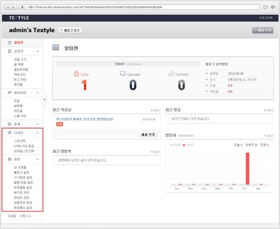This screenshot has width=280, height=229.
Task: Click the browser back arrow button
Action: tap(8, 7)
